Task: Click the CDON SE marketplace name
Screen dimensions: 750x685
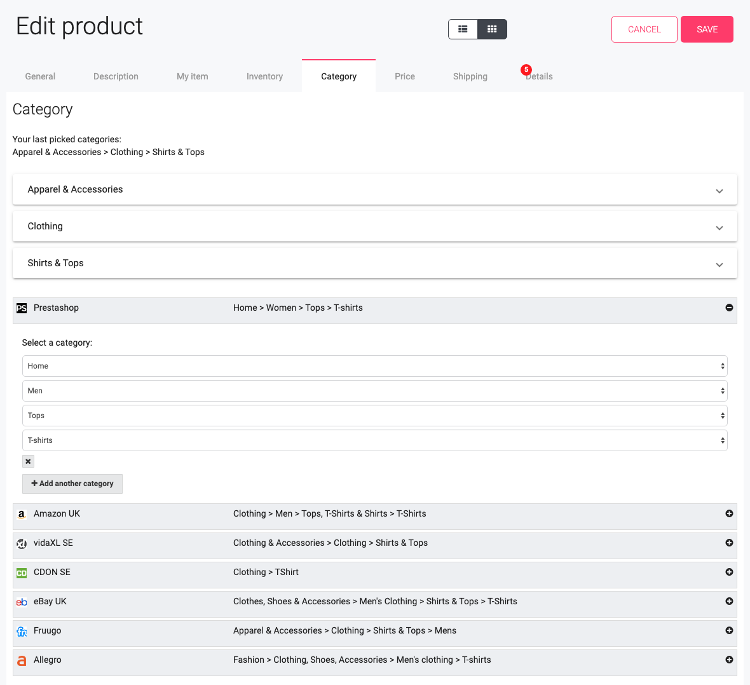Action: coord(51,572)
